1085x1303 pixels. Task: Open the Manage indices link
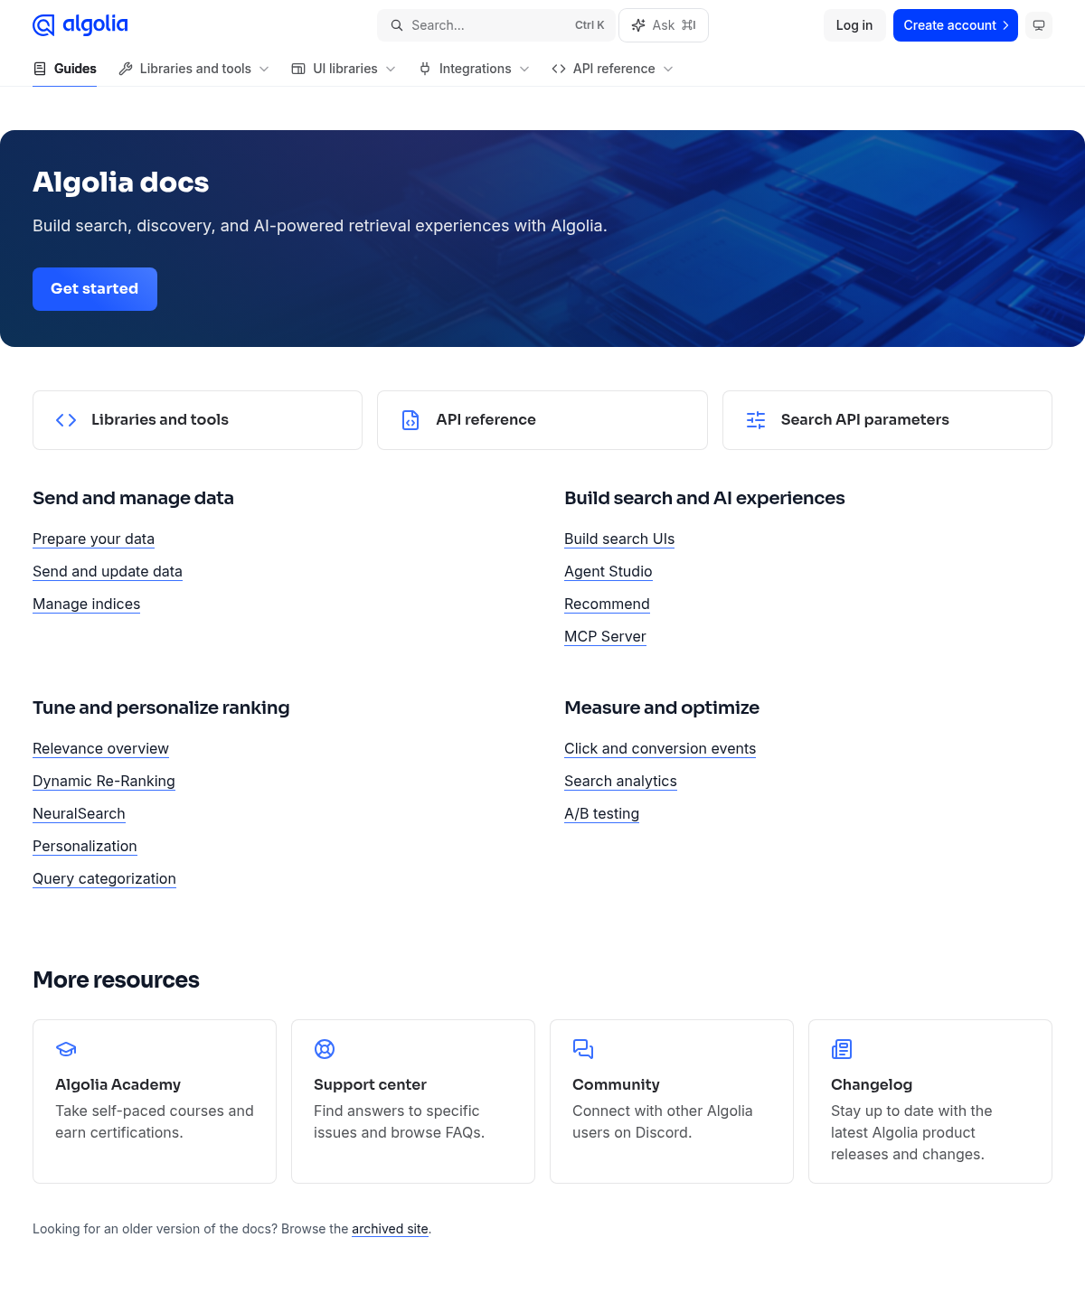pos(86,605)
